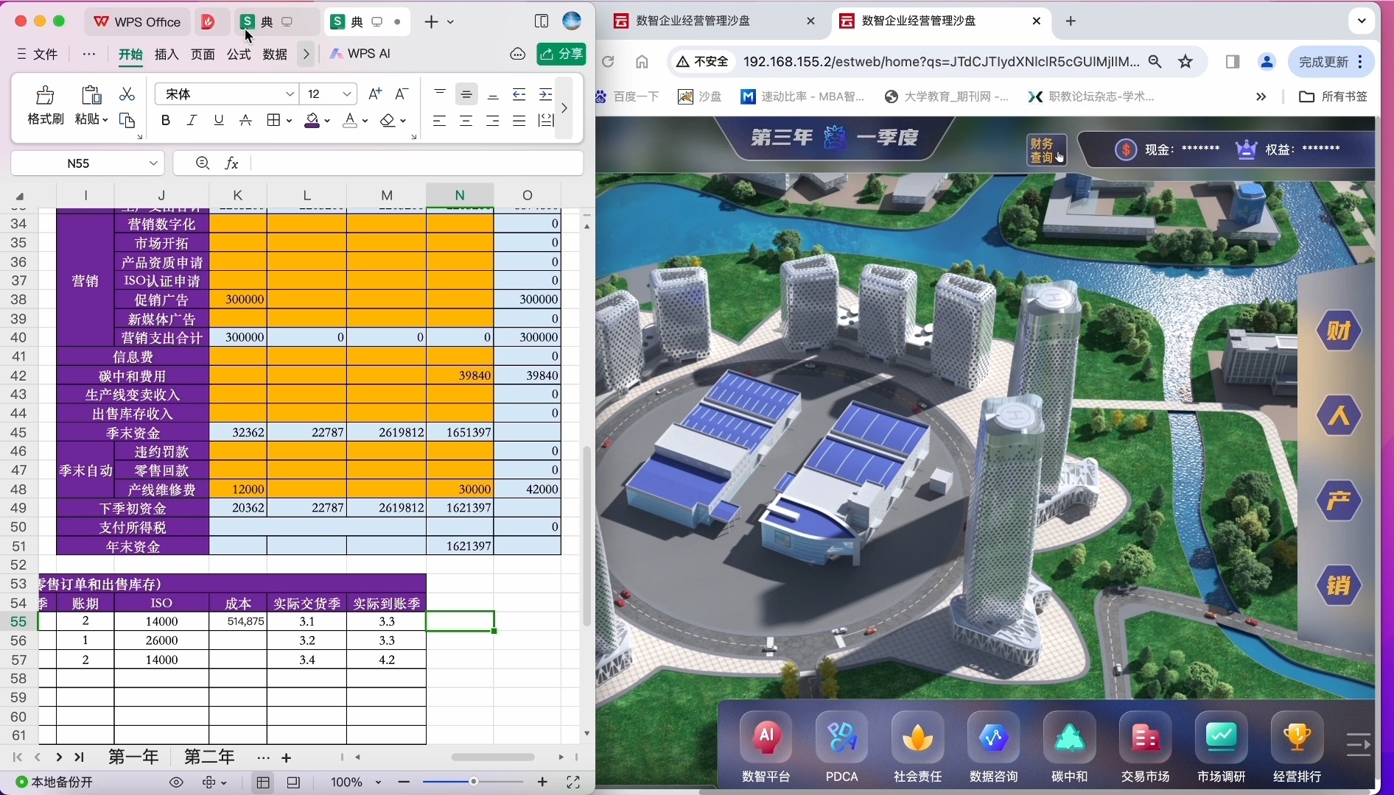The width and height of the screenshot is (1394, 795).
Task: Increase font size with the A+ icon
Action: 375,93
